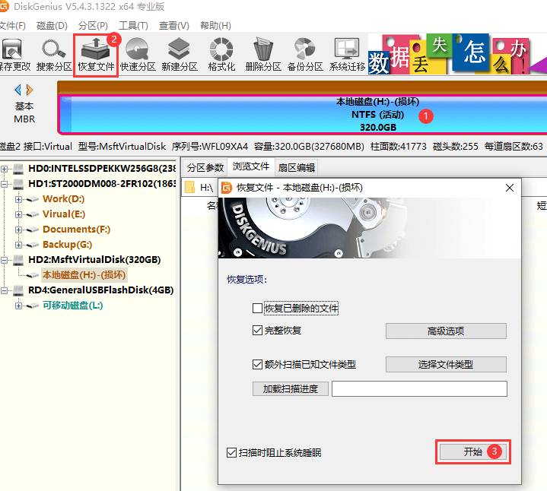
Task: Click the Virual(E:) partition drive icon
Action: tap(33, 214)
